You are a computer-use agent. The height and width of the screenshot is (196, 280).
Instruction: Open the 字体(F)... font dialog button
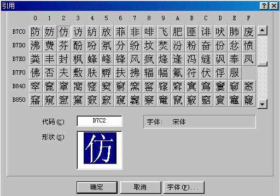184,187
